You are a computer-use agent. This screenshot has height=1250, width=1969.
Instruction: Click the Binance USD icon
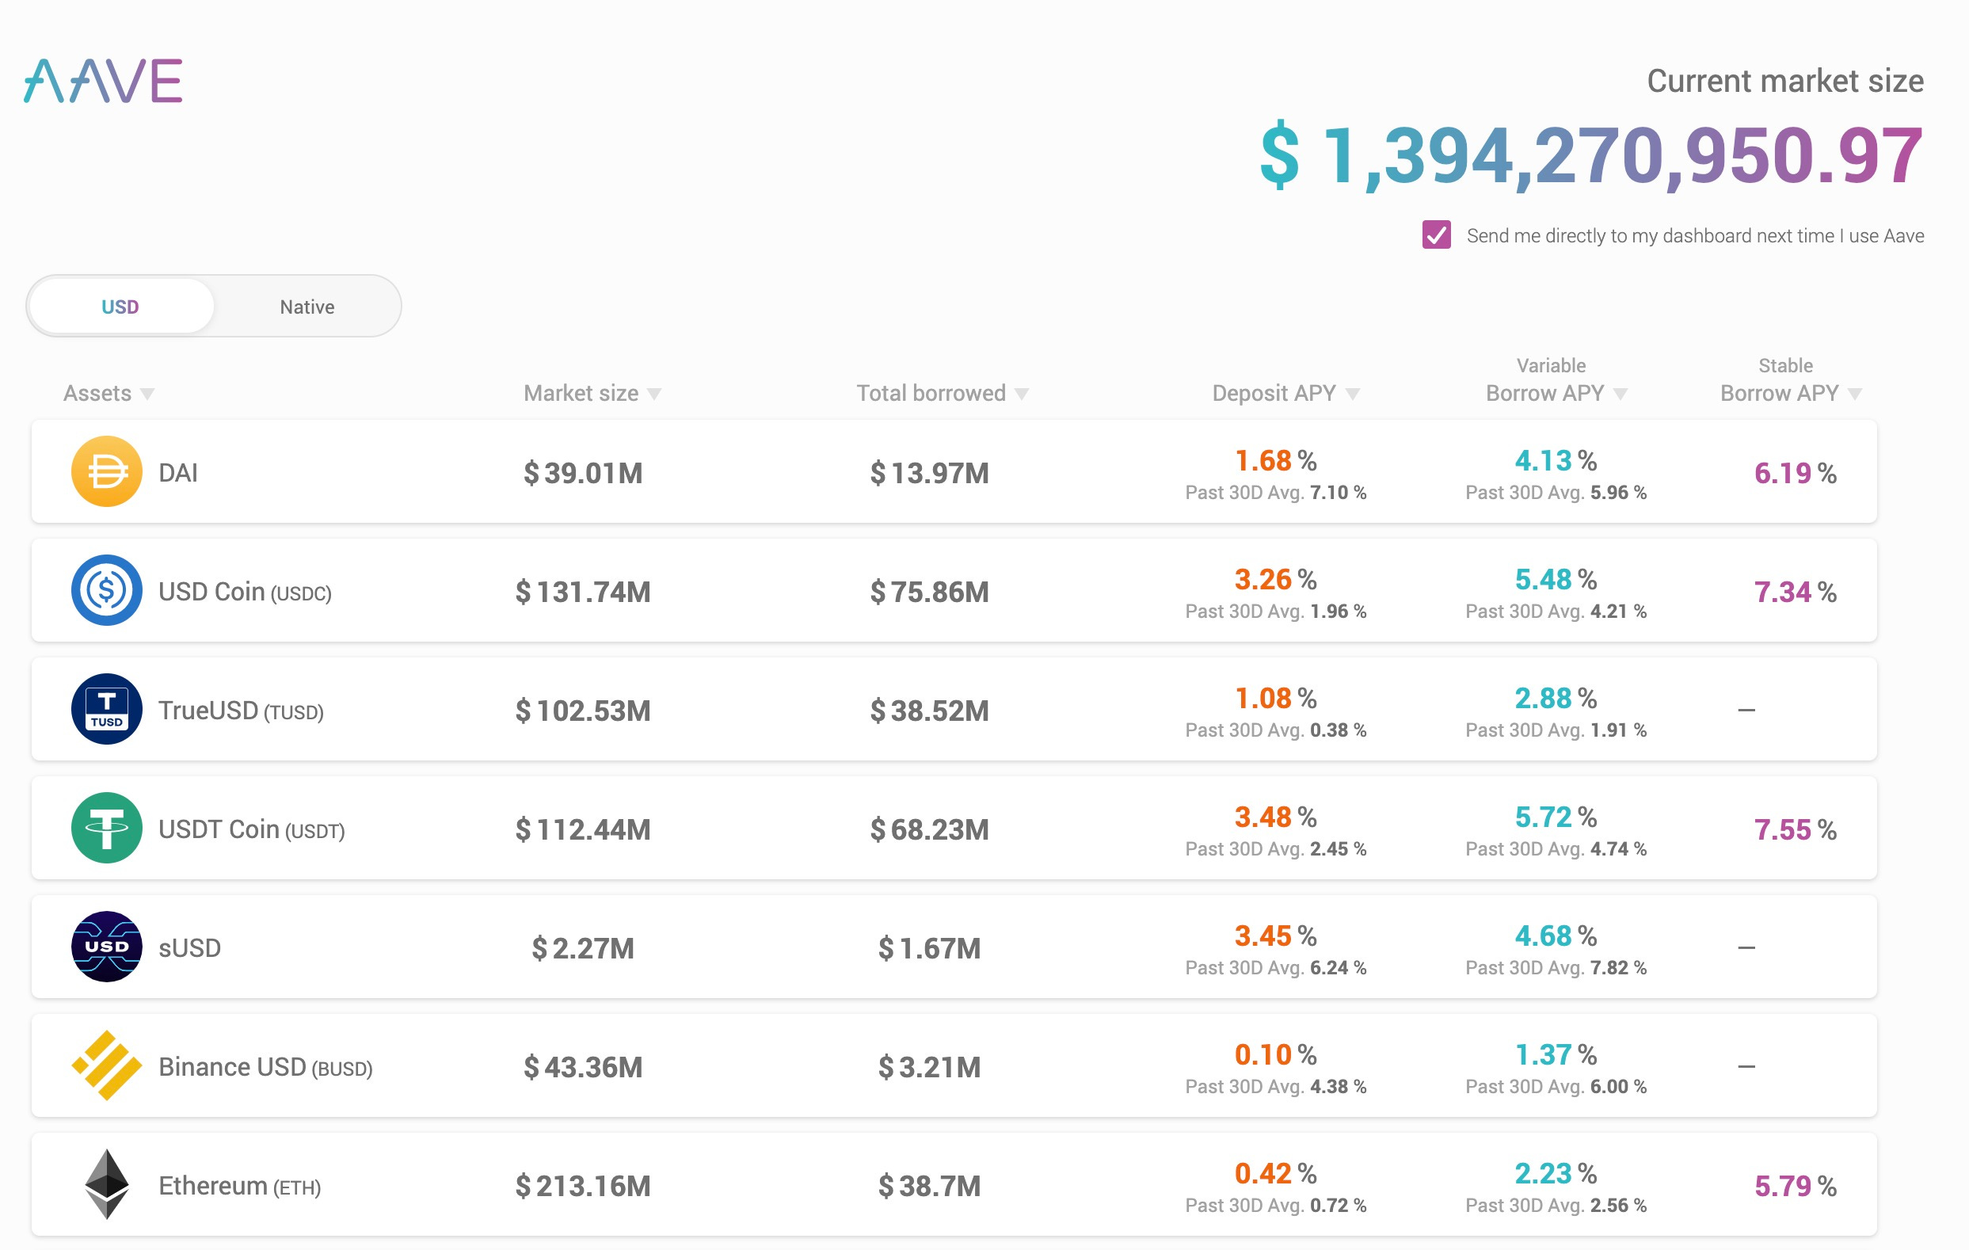pyautogui.click(x=106, y=1065)
